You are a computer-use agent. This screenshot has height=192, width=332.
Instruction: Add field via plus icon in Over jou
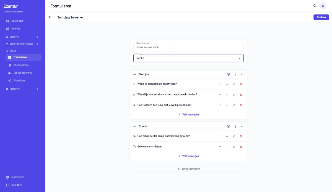[228, 74]
